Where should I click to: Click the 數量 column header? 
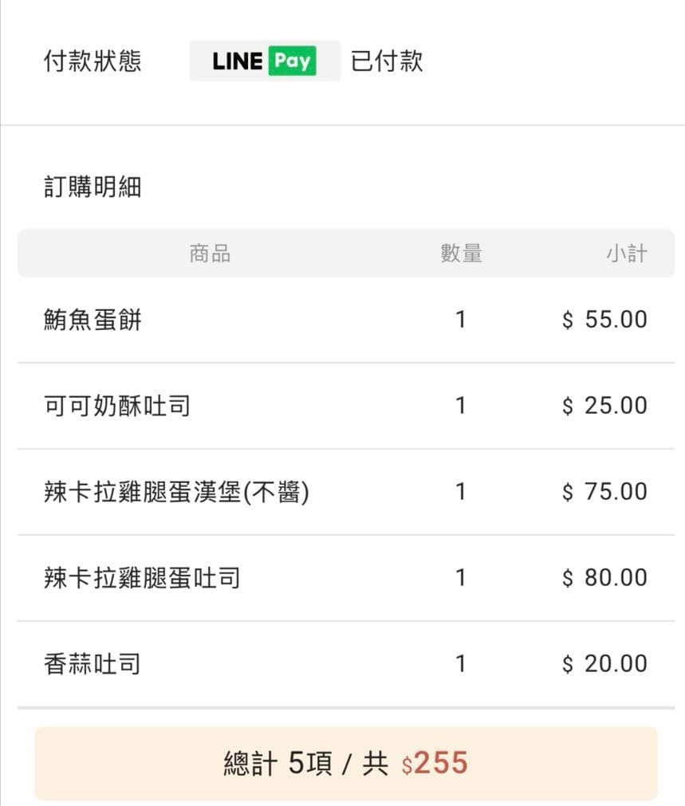tap(461, 254)
